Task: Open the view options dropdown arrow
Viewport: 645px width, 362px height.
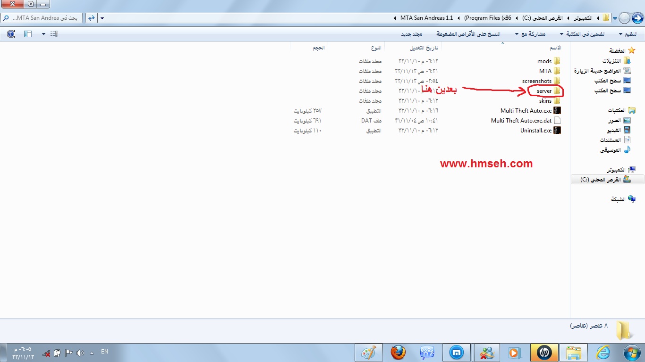Action: [44, 34]
